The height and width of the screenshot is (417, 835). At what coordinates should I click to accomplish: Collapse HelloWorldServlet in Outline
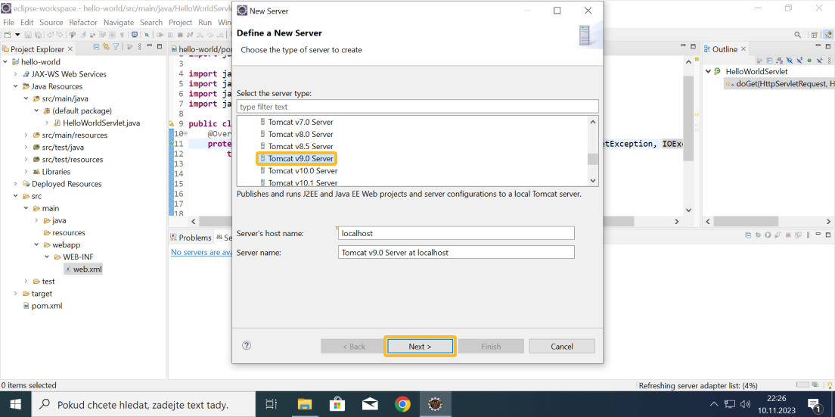708,71
